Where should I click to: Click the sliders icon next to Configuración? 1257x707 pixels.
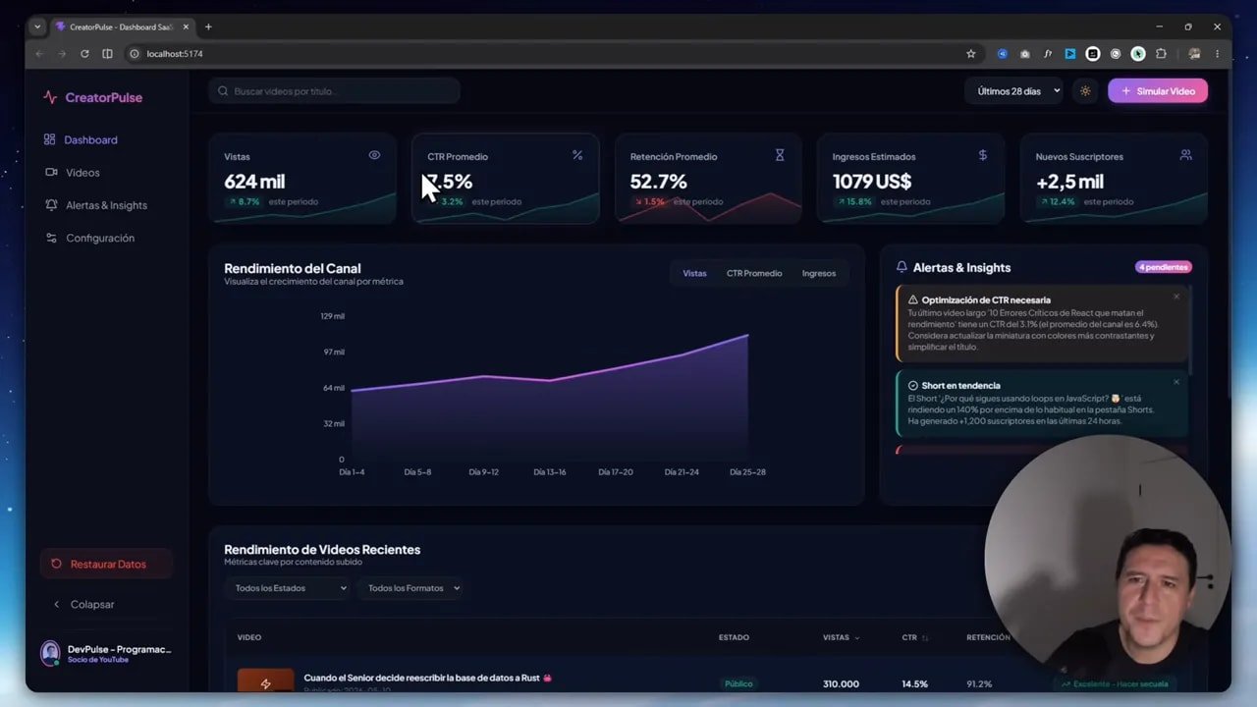click(51, 238)
